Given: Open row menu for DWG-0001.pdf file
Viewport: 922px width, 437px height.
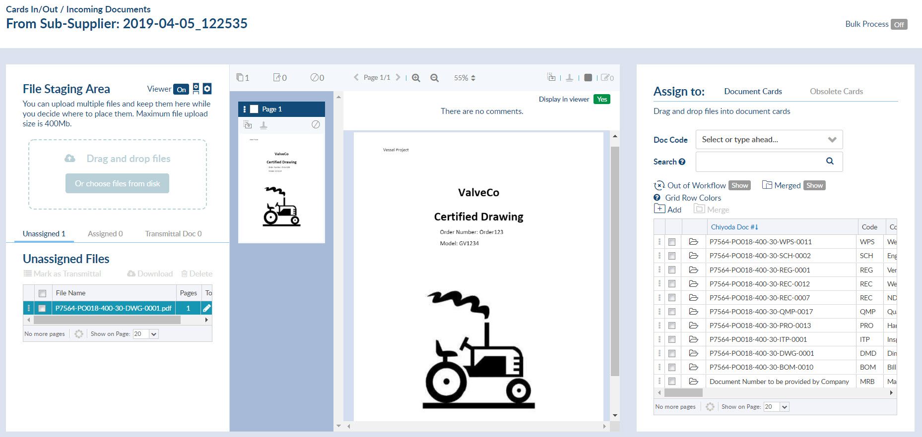Looking at the screenshot, I should tap(29, 308).
